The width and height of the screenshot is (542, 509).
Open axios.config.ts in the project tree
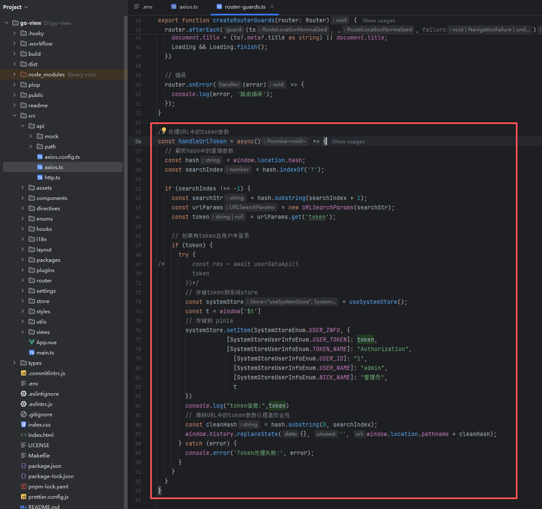(62, 157)
